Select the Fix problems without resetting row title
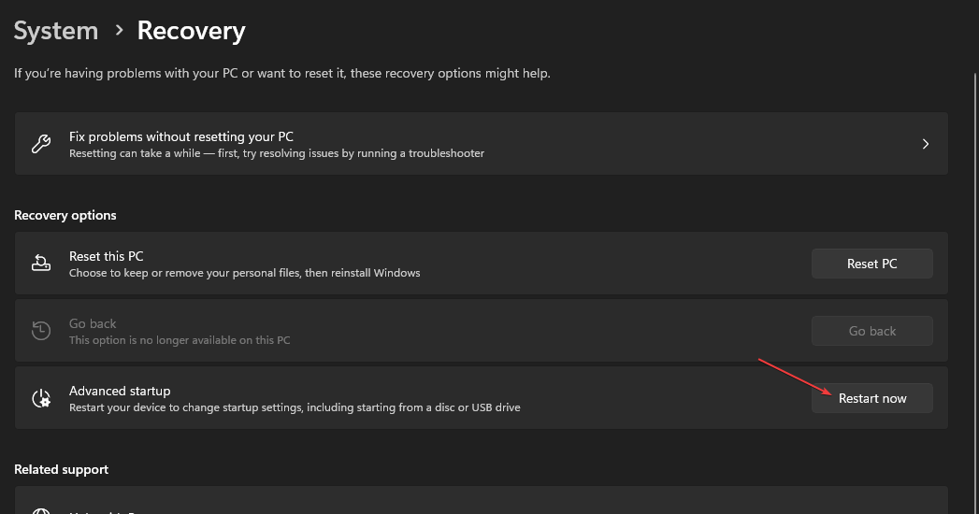Image resolution: width=979 pixels, height=514 pixels. (x=180, y=136)
